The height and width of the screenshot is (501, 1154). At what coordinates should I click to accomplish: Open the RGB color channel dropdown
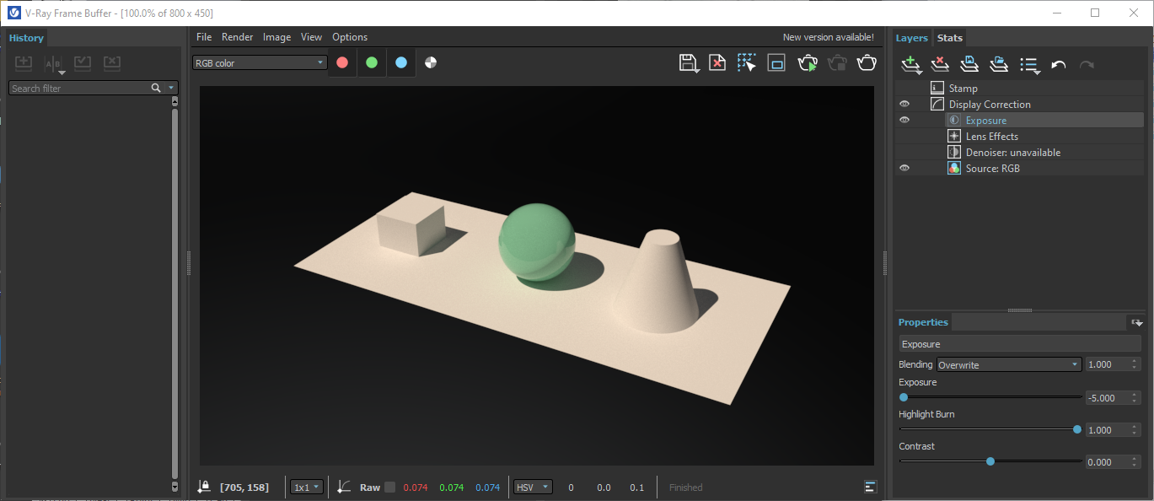pyautogui.click(x=260, y=62)
